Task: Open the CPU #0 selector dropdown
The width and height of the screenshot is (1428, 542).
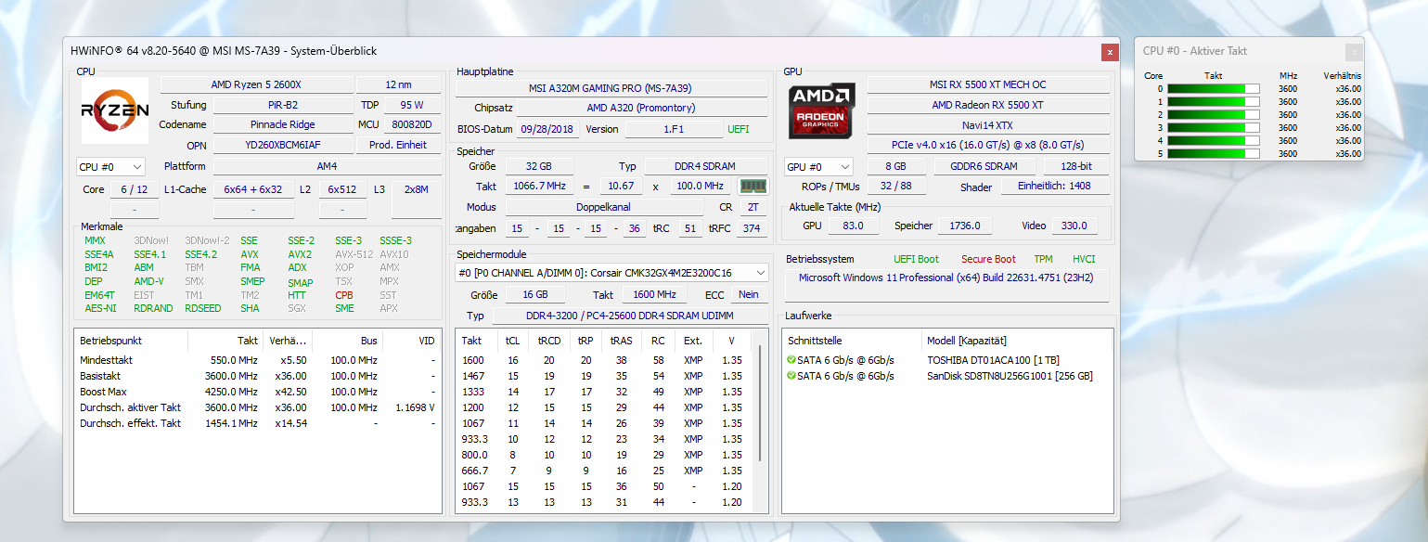Action: [111, 167]
